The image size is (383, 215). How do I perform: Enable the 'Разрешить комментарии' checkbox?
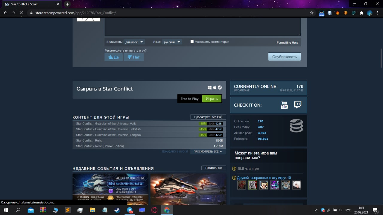[192, 42]
